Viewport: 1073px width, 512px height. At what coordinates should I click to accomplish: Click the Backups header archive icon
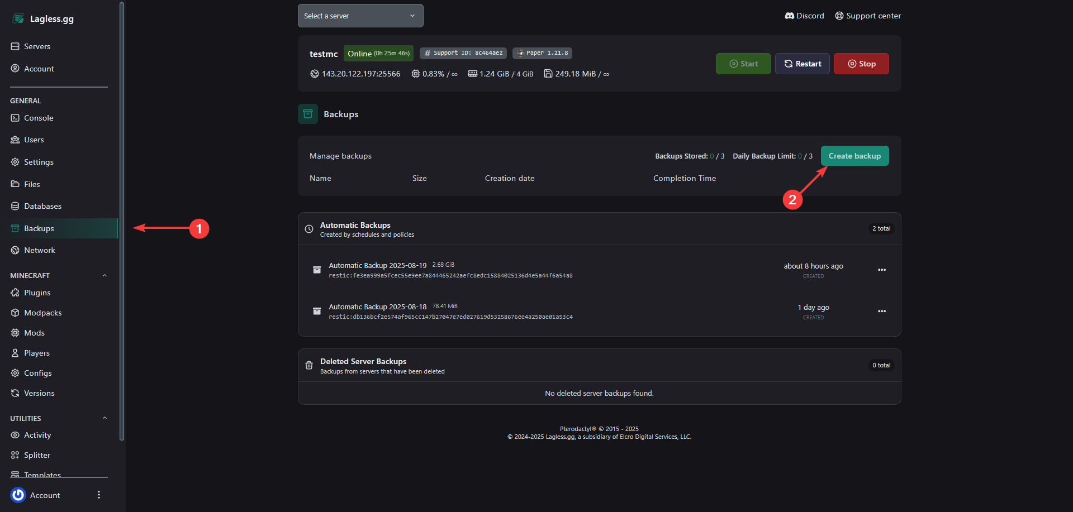click(x=307, y=114)
